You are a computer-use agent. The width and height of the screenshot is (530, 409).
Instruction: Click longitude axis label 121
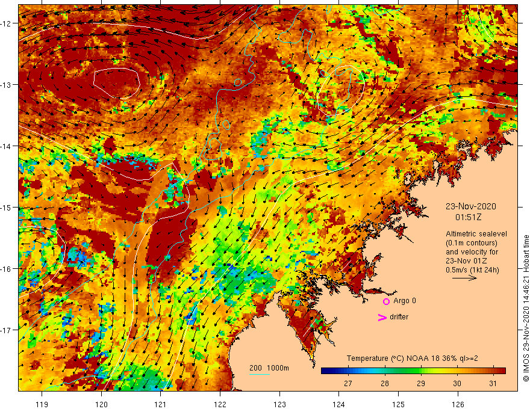point(161,404)
